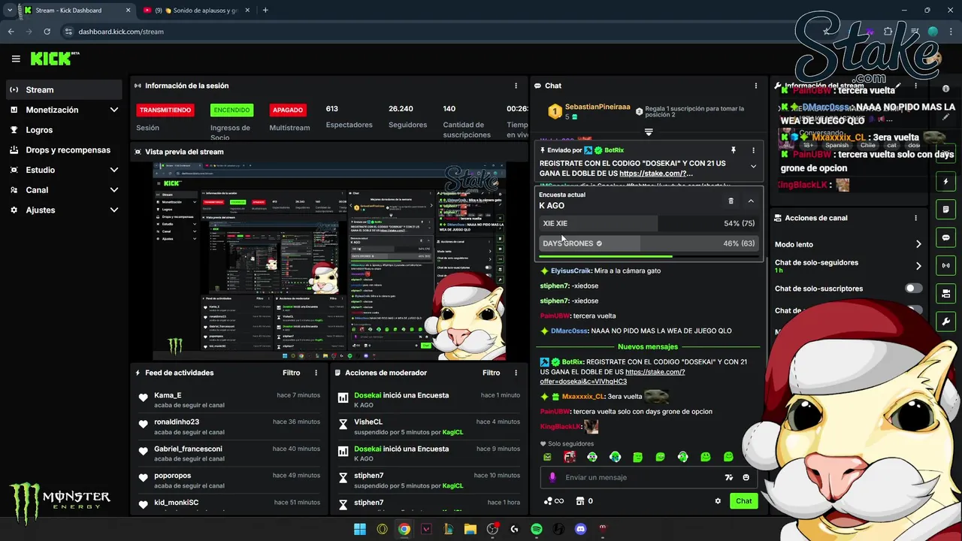Viewport: 962px width, 541px height.
Task: Expand the pinned message with its chevron
Action: 753,167
